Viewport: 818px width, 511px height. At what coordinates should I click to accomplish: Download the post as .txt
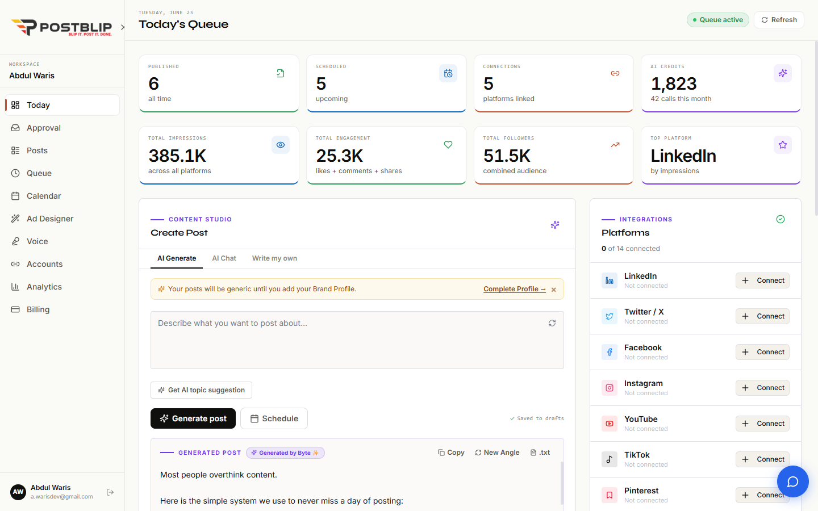(540, 453)
